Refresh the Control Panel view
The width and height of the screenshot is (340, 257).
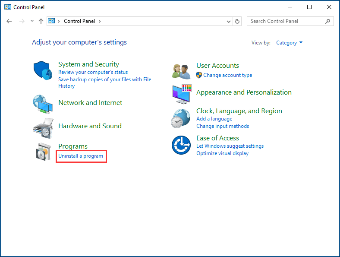(237, 21)
